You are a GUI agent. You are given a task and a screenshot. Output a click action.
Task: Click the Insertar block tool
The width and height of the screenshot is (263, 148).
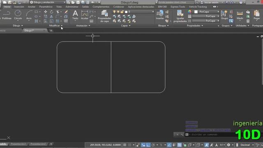click(x=160, y=15)
